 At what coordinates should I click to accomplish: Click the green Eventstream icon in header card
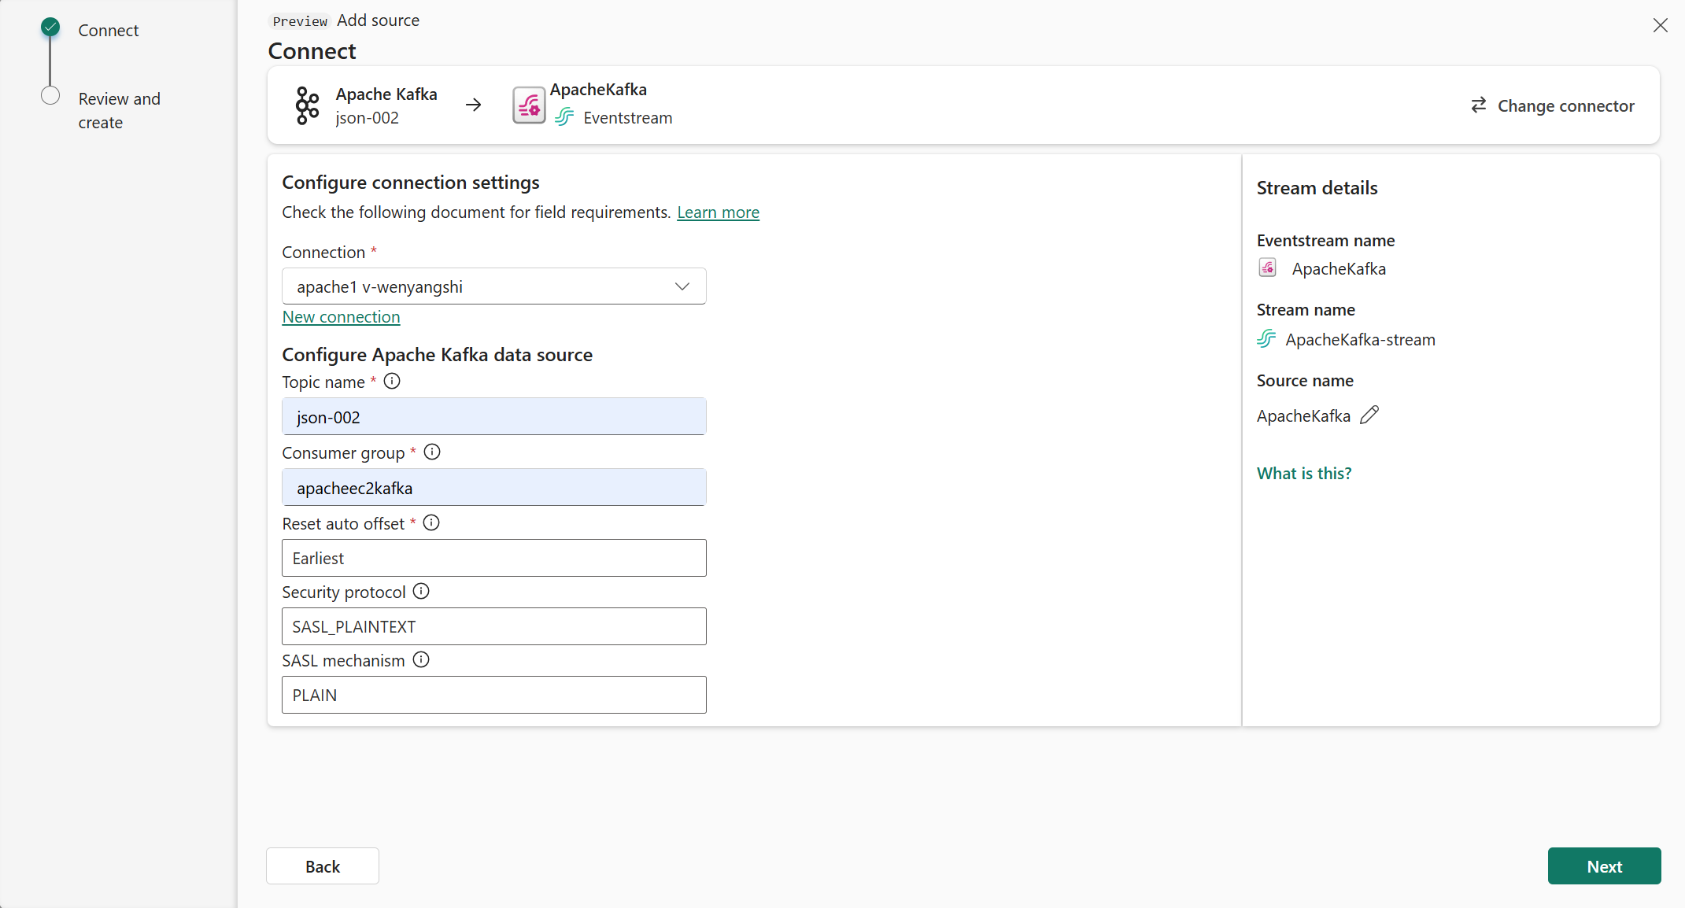[564, 117]
